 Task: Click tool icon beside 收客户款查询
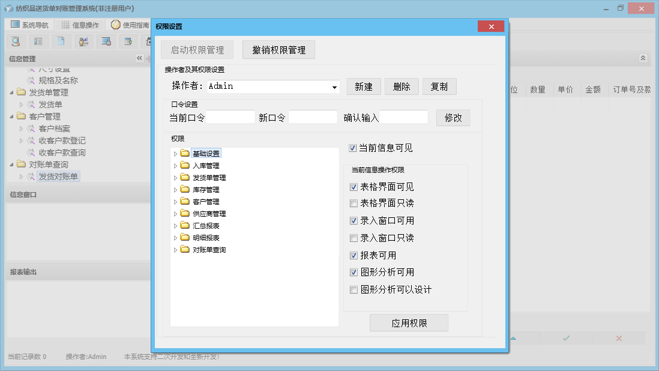click(31, 152)
